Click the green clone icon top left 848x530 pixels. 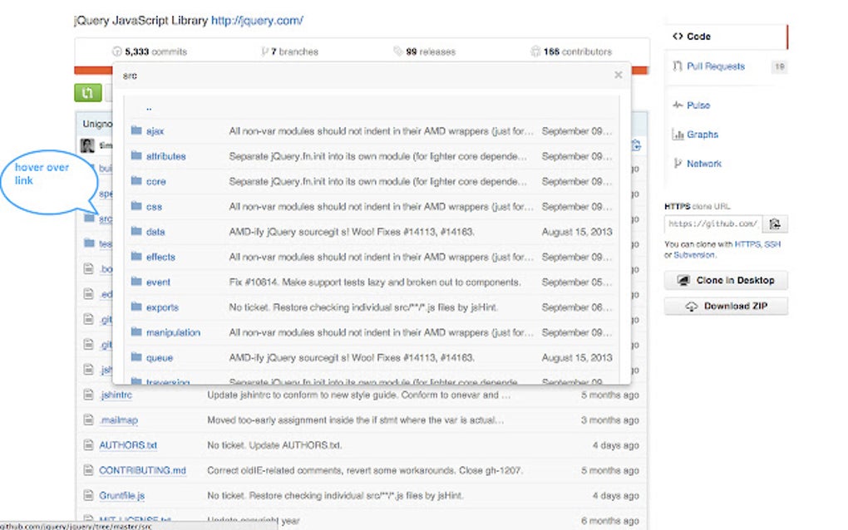pyautogui.click(x=87, y=93)
